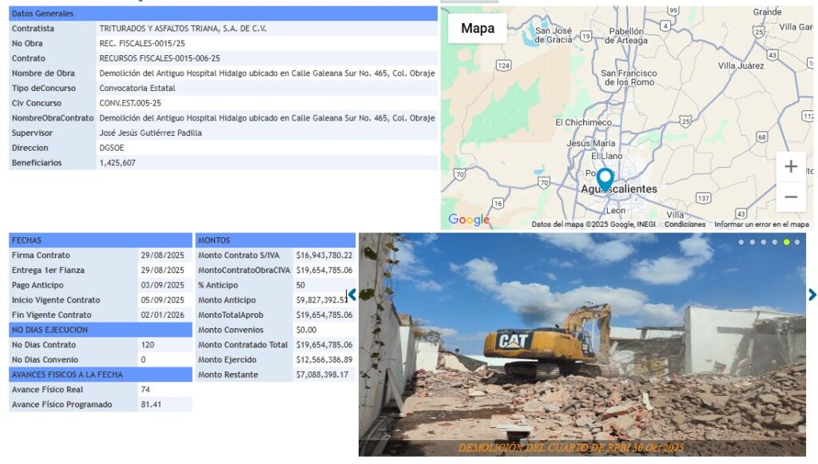This screenshot has height=464, width=818.
Task: Click the active green carousel dot
Action: 786,242
